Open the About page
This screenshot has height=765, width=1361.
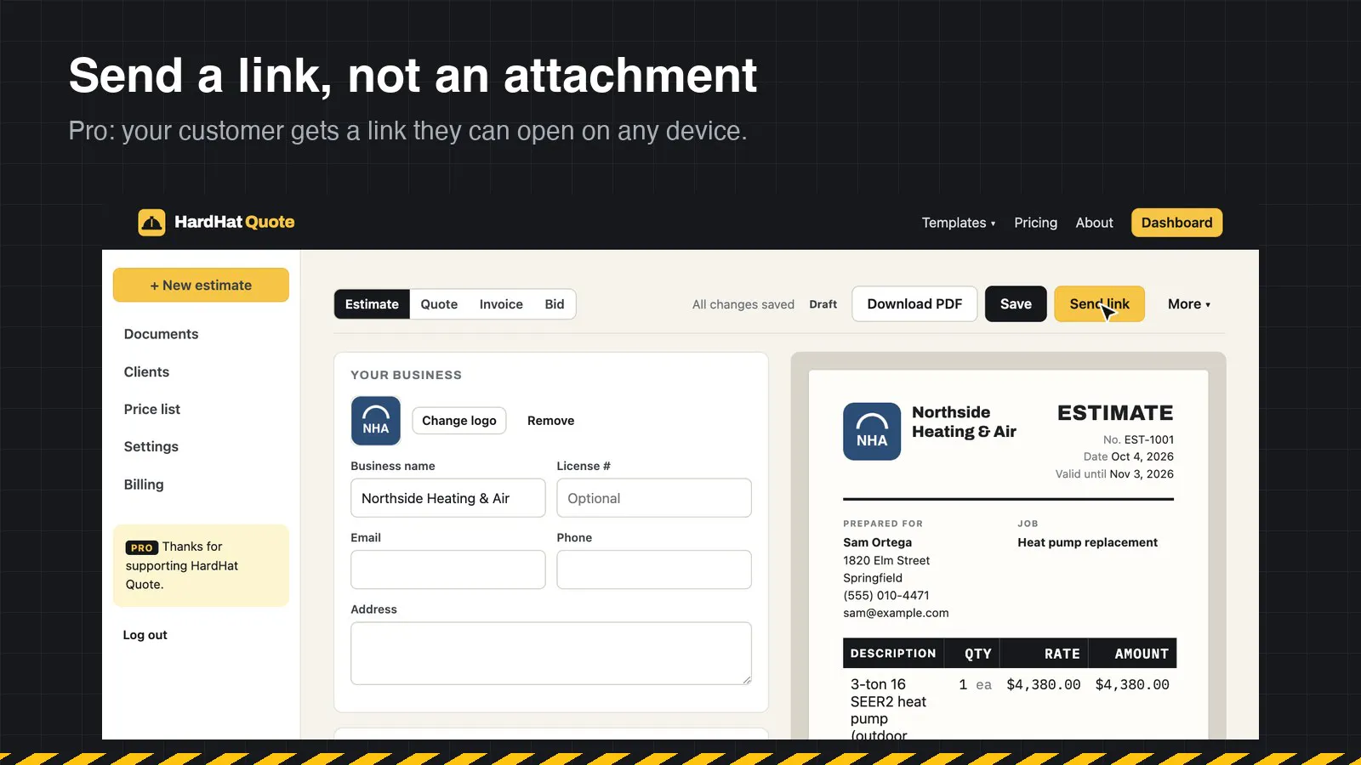[1094, 223]
